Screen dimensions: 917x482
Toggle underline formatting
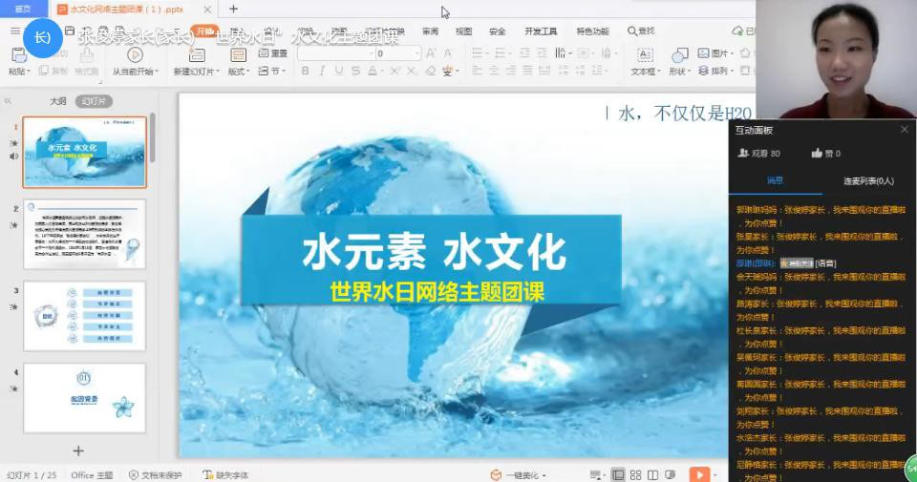point(340,71)
